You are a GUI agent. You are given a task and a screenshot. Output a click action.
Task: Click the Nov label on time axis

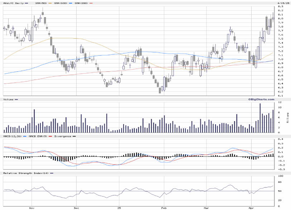(x=32, y=207)
